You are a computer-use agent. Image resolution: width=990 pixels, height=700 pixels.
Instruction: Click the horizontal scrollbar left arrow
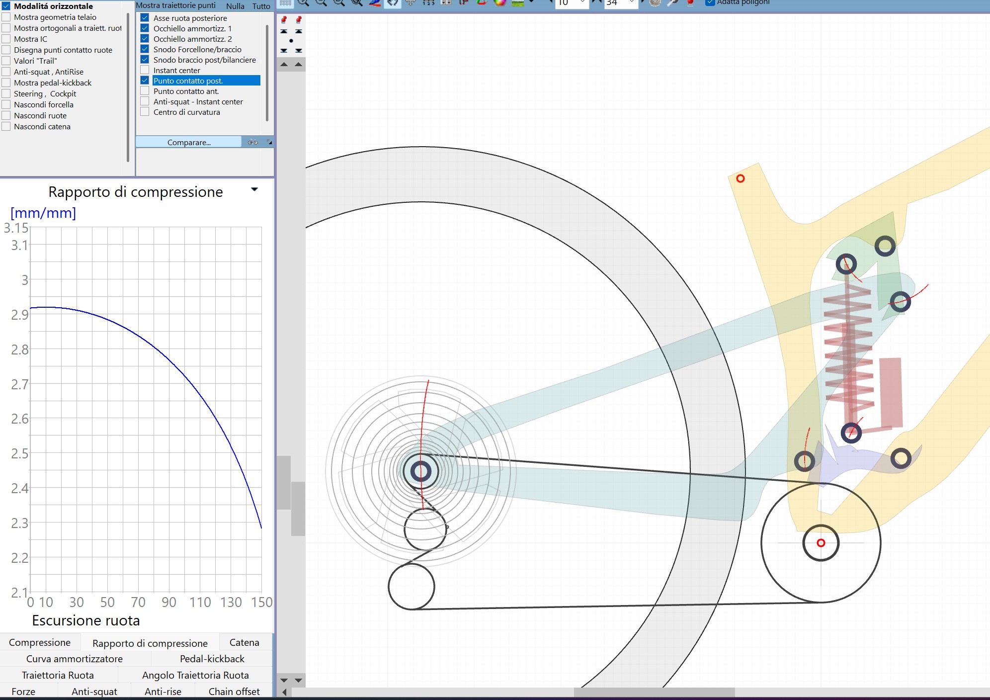coord(284,692)
